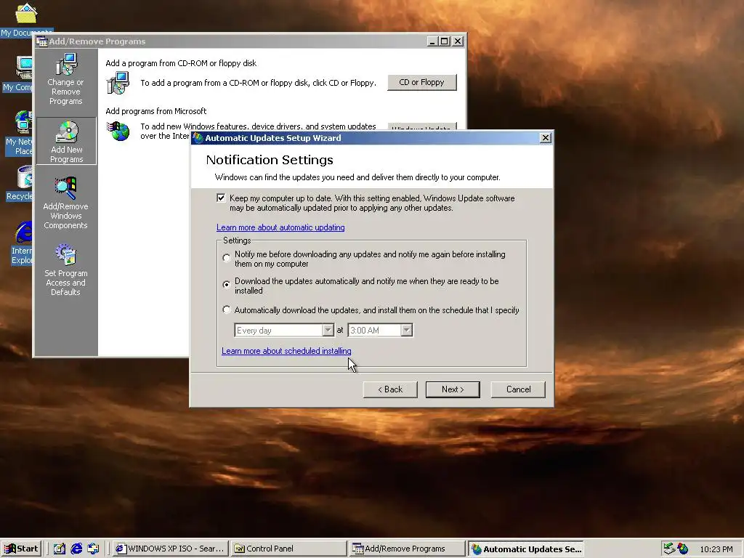Open the Start menu
The width and height of the screenshot is (744, 558).
click(x=21, y=549)
